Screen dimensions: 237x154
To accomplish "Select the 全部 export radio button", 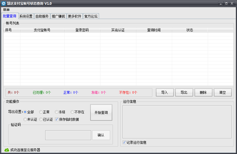I will click(25, 112).
